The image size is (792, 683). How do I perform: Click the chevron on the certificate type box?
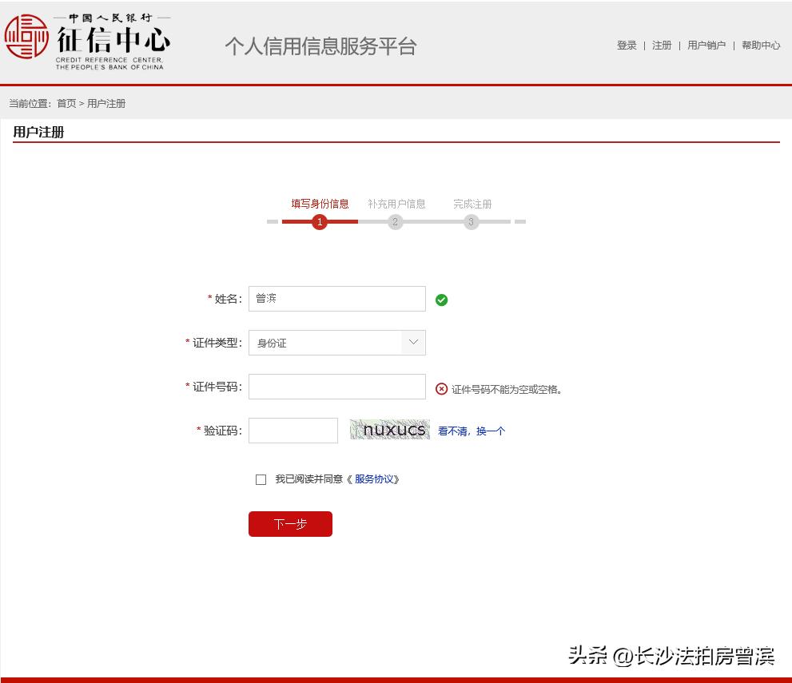click(x=413, y=342)
